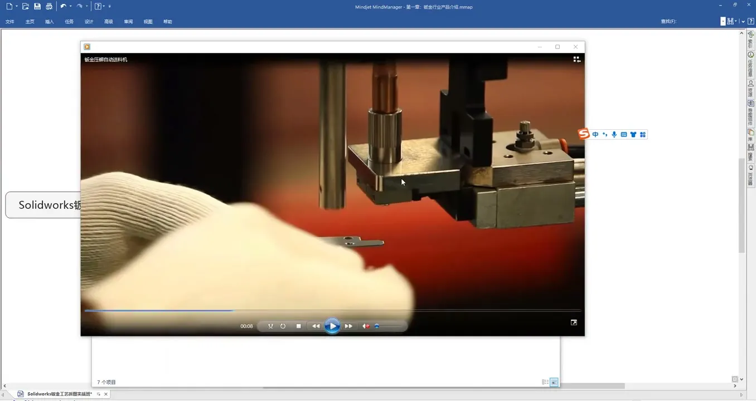Open the 视图 menu tab
The height and width of the screenshot is (401, 756).
point(148,22)
